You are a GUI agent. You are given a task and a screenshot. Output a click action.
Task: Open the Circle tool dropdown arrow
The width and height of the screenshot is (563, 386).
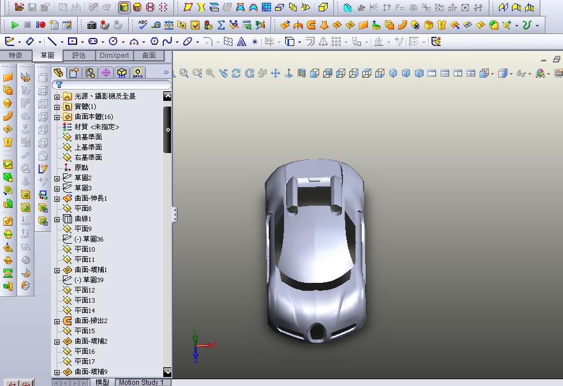click(123, 43)
